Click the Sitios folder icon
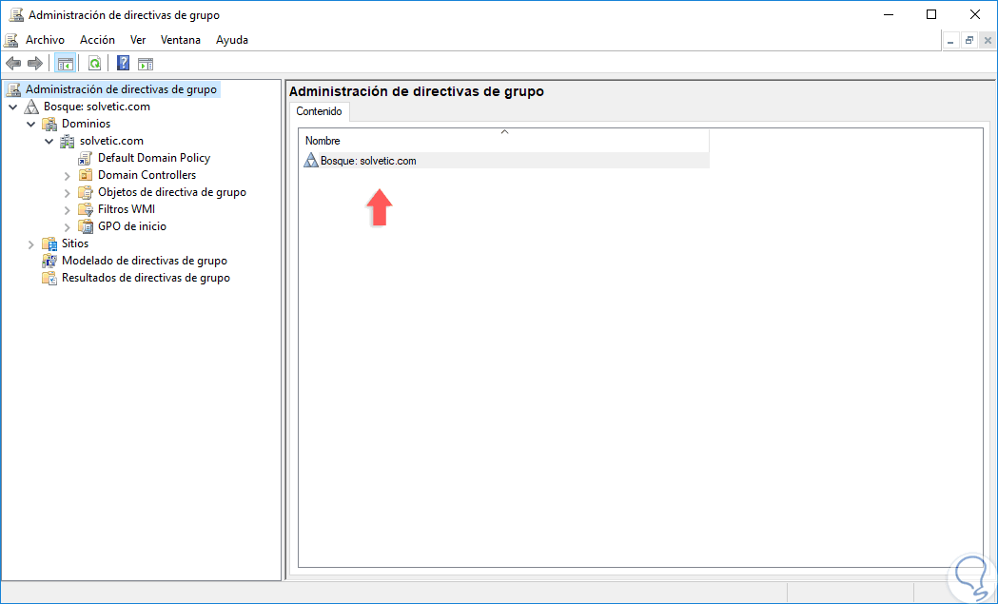Viewport: 998px width, 604px height. pyautogui.click(x=49, y=244)
